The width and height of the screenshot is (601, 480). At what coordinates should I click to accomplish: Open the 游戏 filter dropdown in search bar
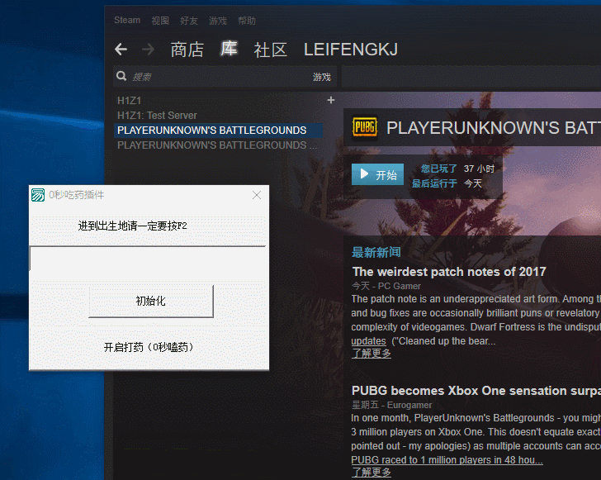coord(321,77)
